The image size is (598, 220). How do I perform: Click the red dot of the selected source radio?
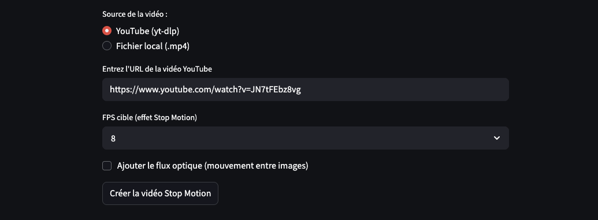pos(107,31)
